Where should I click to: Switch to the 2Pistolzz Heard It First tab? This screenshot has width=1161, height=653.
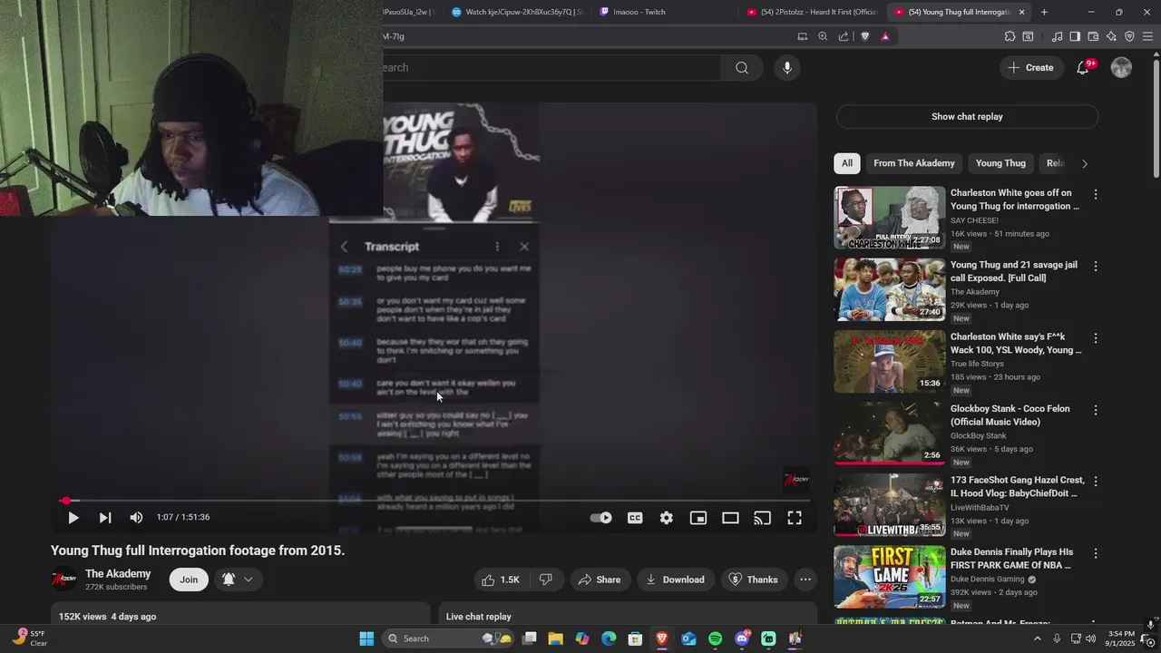(810, 12)
